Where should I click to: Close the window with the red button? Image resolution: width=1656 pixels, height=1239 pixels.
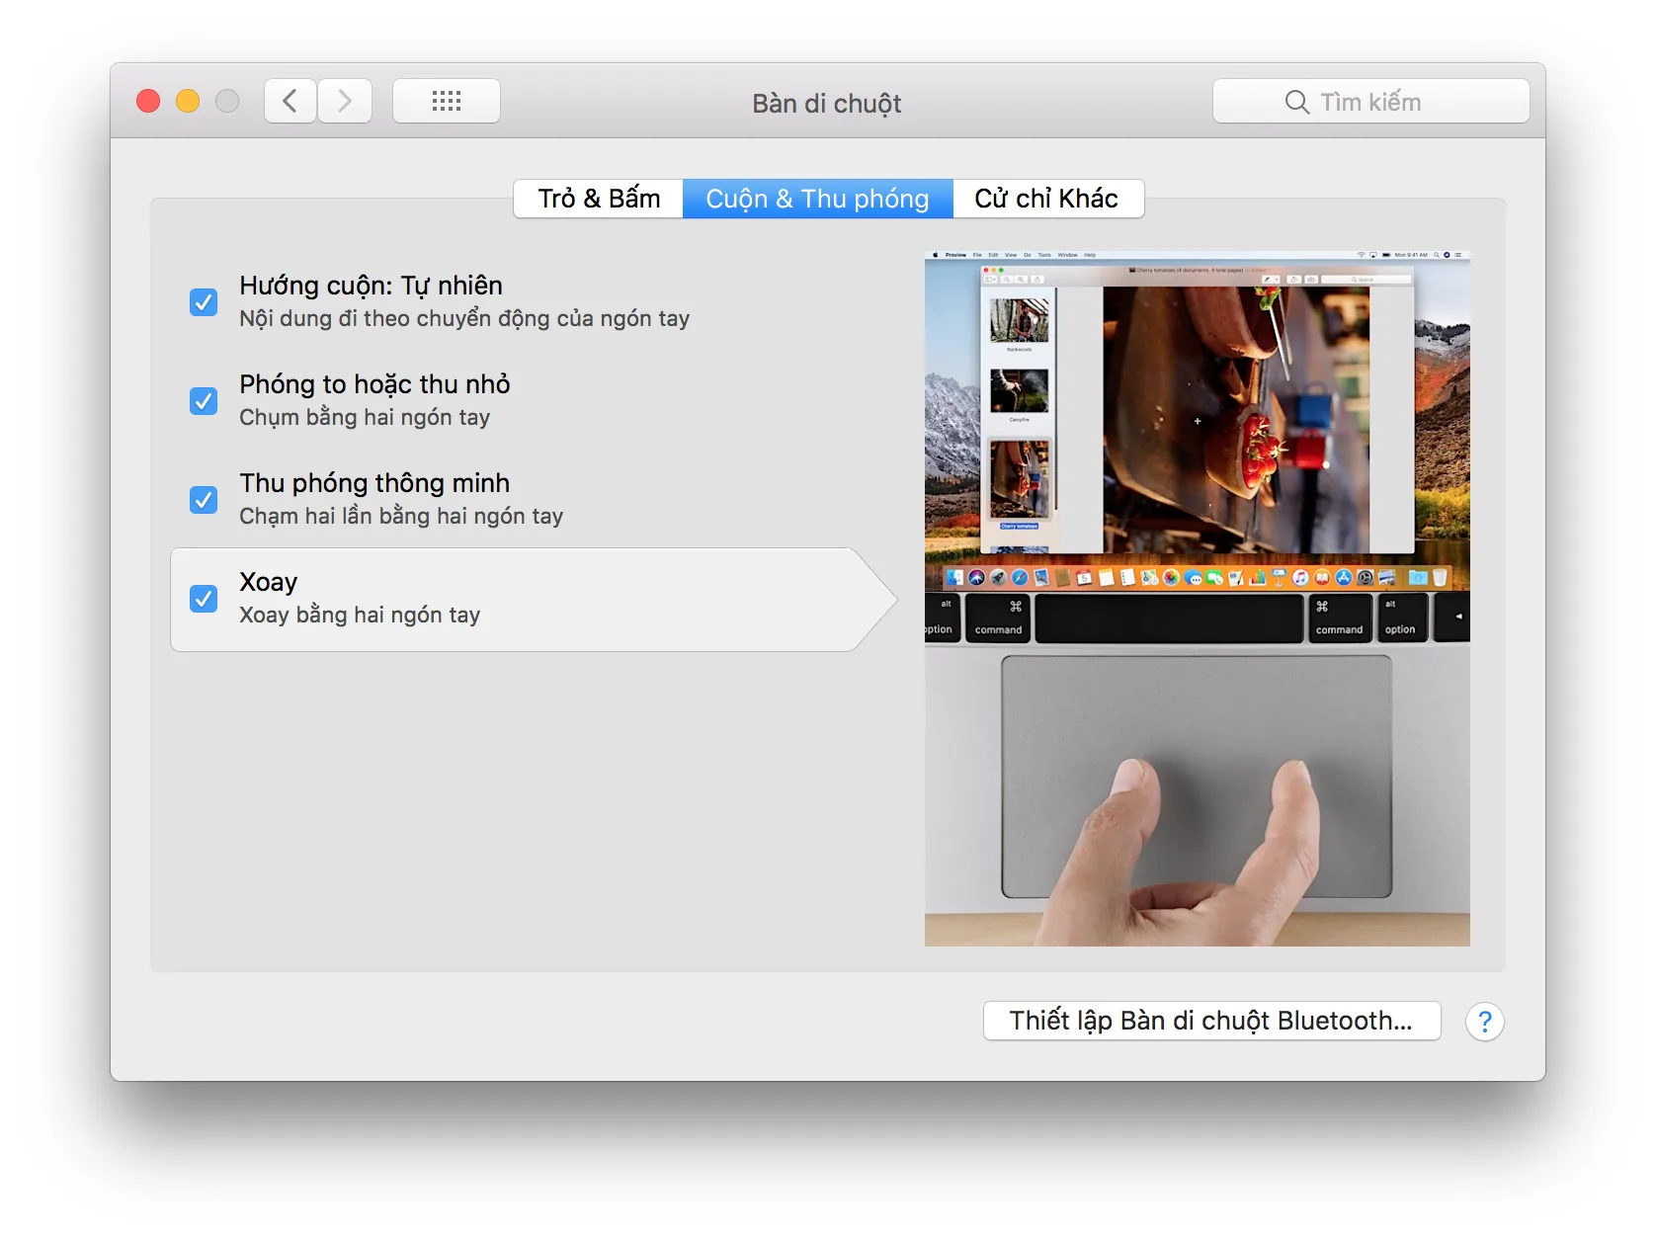pyautogui.click(x=148, y=101)
